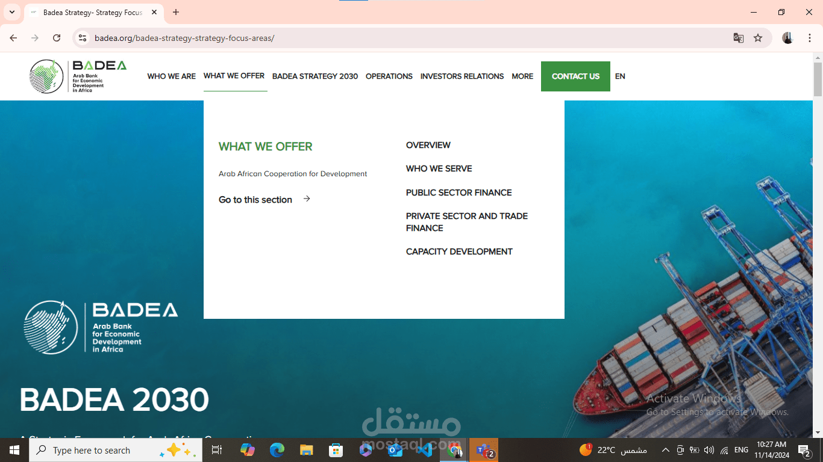
Task: Open a new browser tab with plus
Action: click(x=176, y=12)
